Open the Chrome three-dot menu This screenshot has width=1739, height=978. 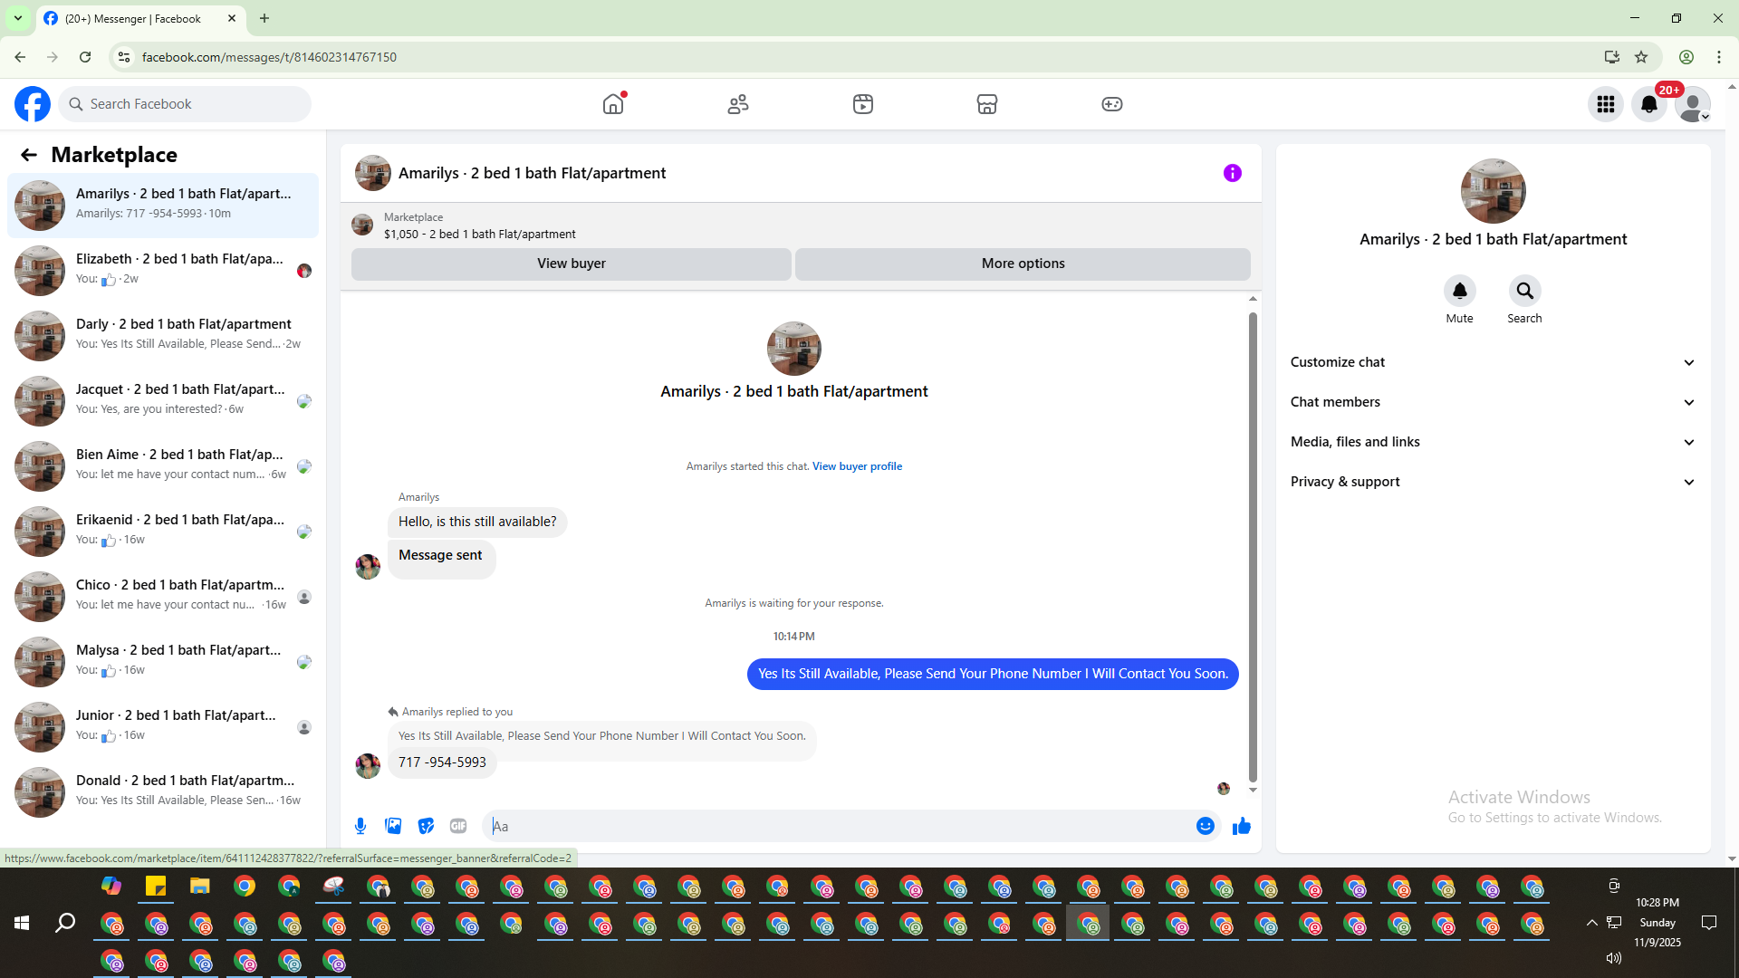click(x=1719, y=57)
